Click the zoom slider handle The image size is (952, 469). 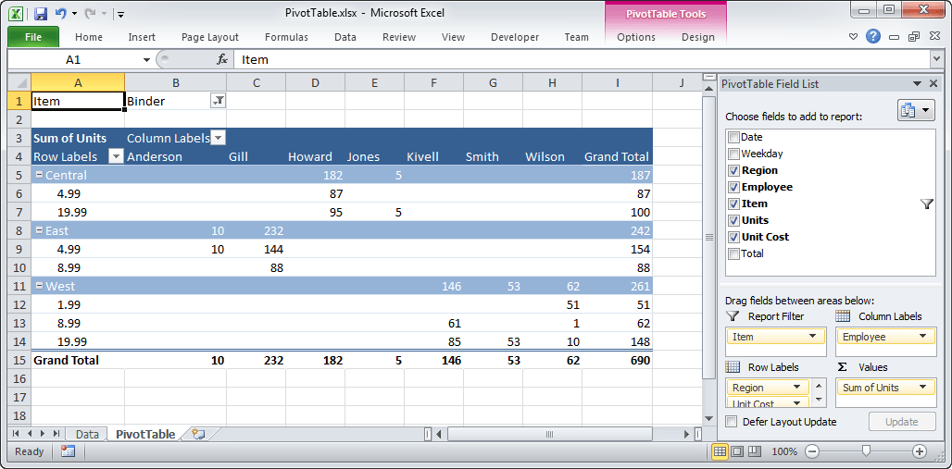(866, 451)
